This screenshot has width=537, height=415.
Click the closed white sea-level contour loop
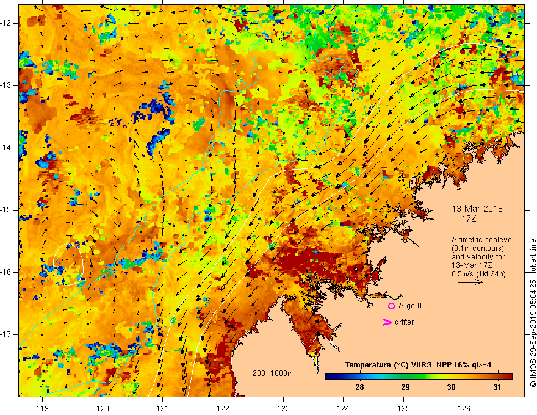click(68, 264)
